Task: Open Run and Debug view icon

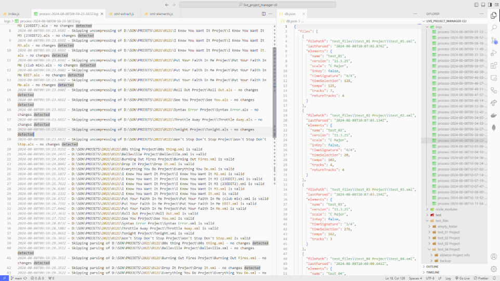Action: pos(494,53)
